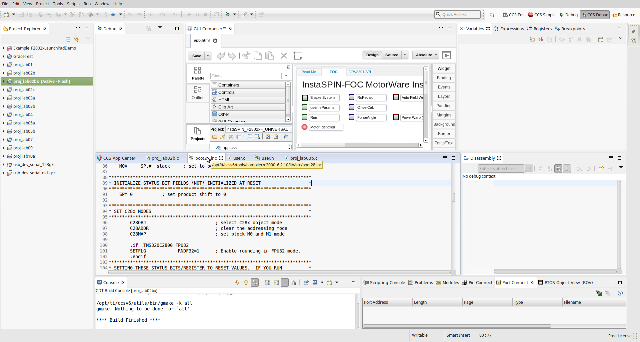Click the Source view button
Viewport: 640px width, 342px height.
click(391, 55)
